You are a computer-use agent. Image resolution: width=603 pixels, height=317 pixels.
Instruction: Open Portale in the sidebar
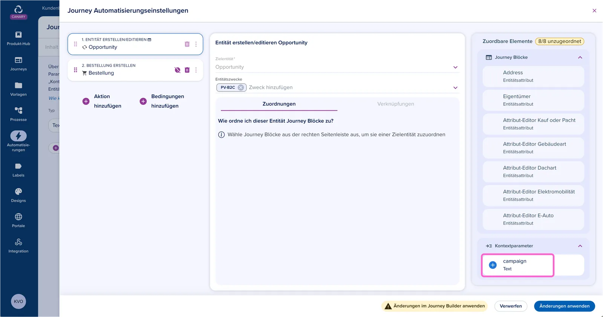coord(18,221)
